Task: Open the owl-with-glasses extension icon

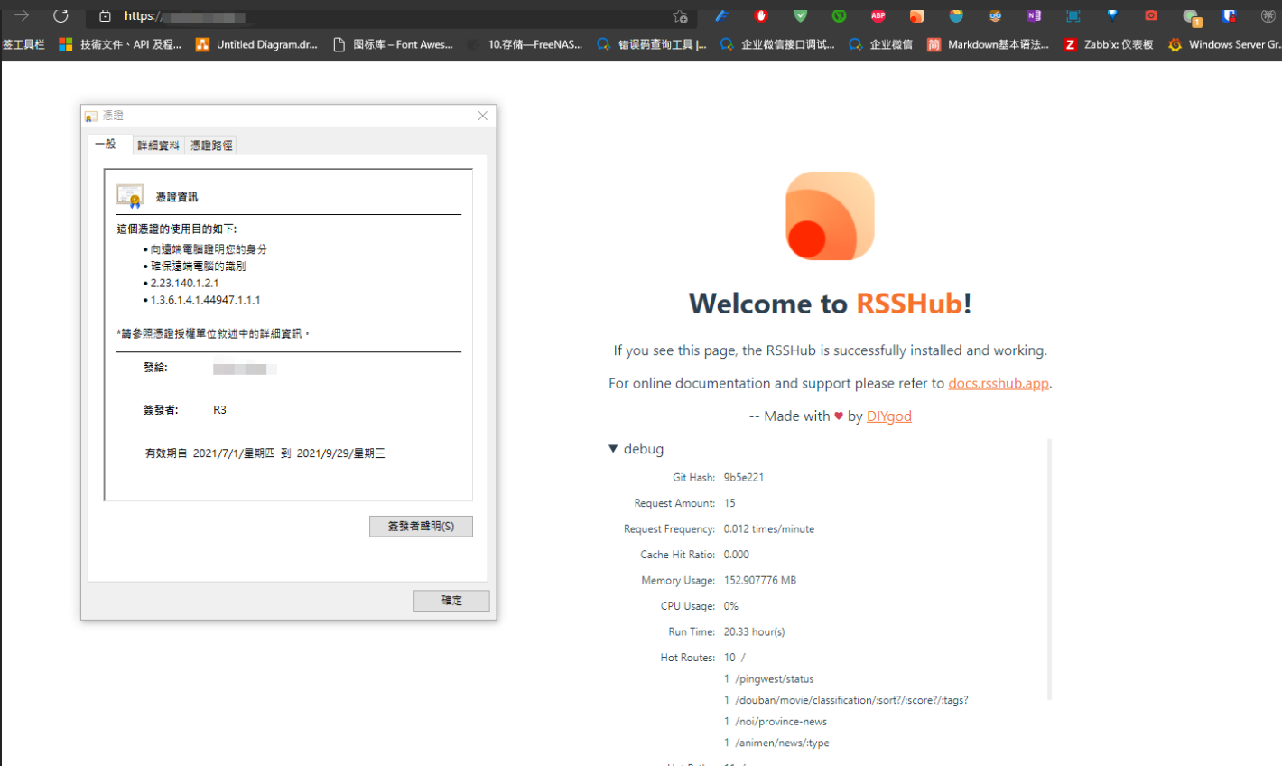Action: 995,15
